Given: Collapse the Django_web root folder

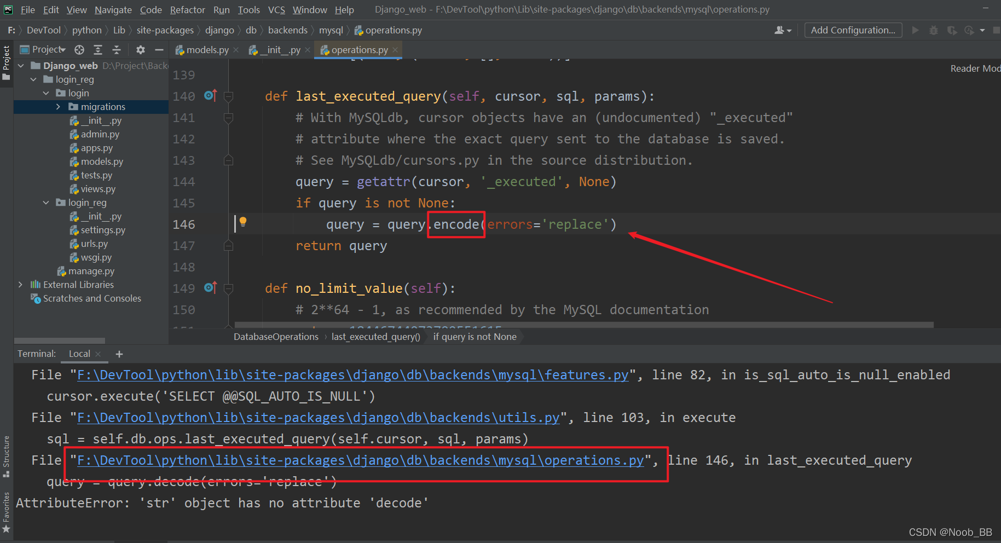Looking at the screenshot, I should (21, 66).
